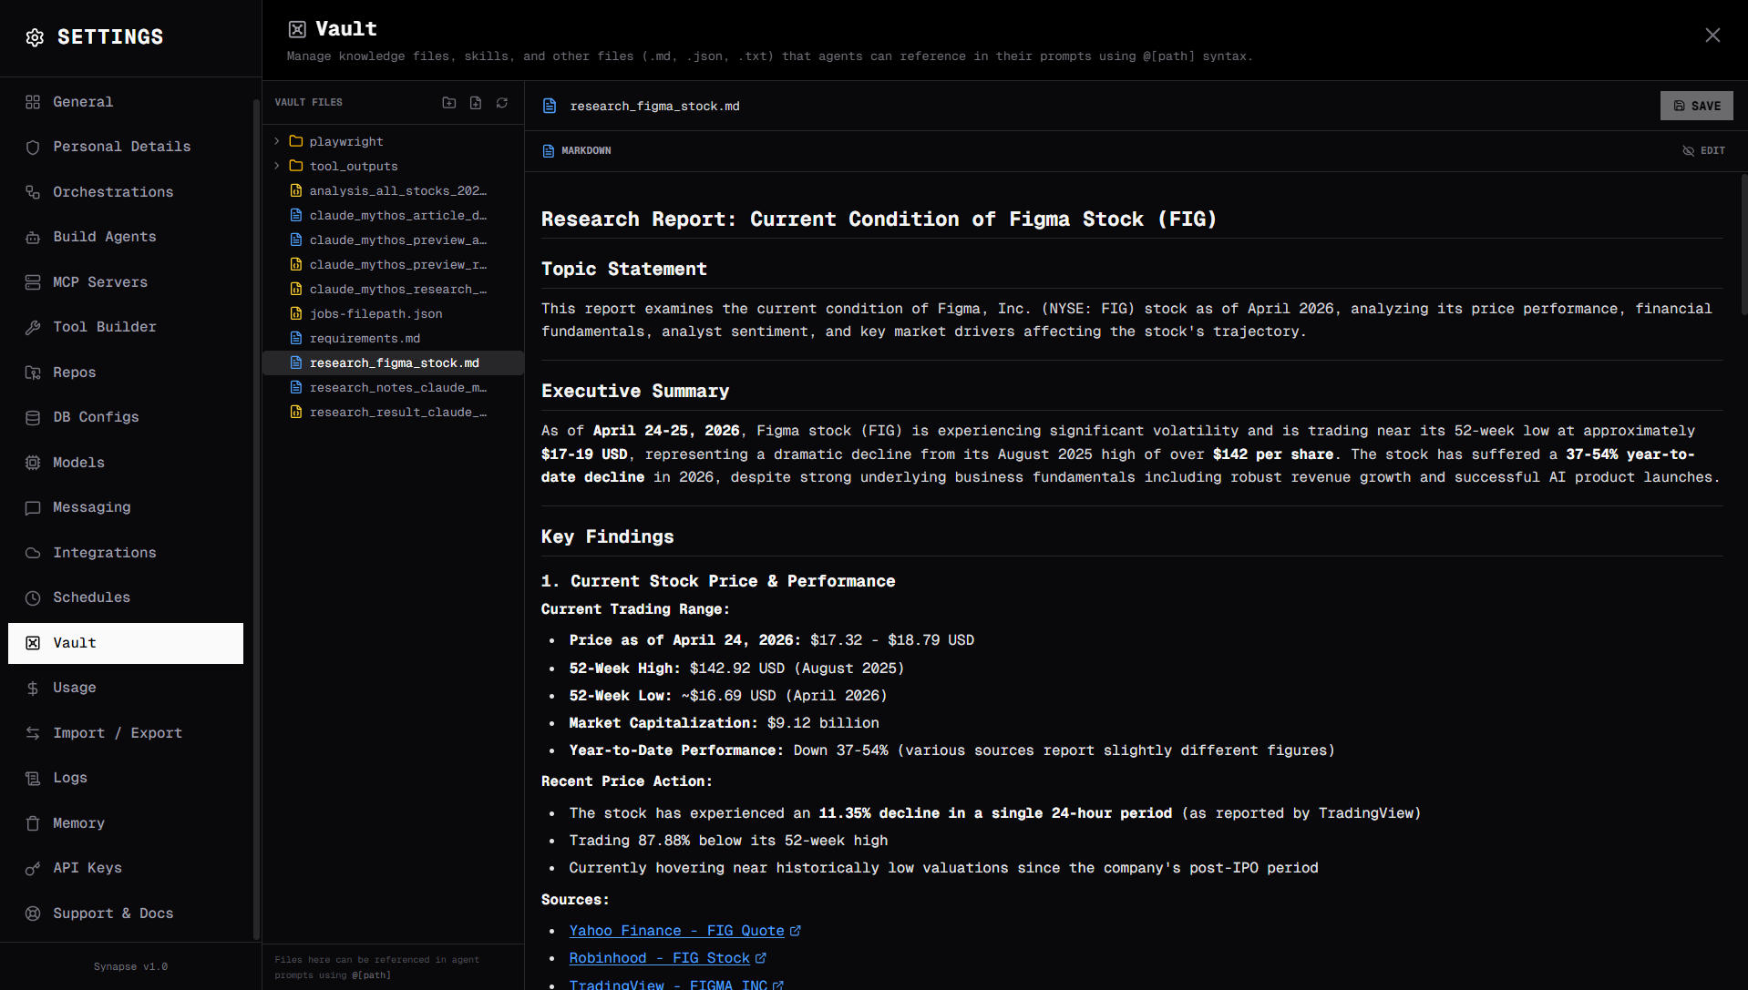The image size is (1748, 990).
Task: Click the Synapse v1.0 version text
Action: click(x=130, y=966)
